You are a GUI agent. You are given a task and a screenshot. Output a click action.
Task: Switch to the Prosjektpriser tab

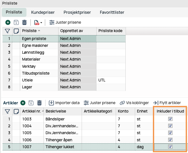tap(77, 12)
